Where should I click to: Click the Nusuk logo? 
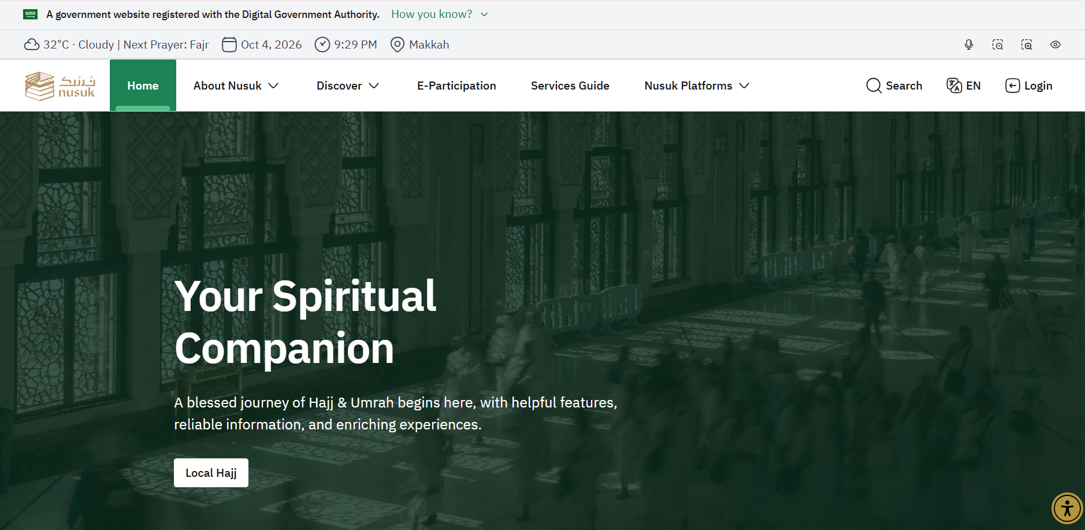(60, 86)
